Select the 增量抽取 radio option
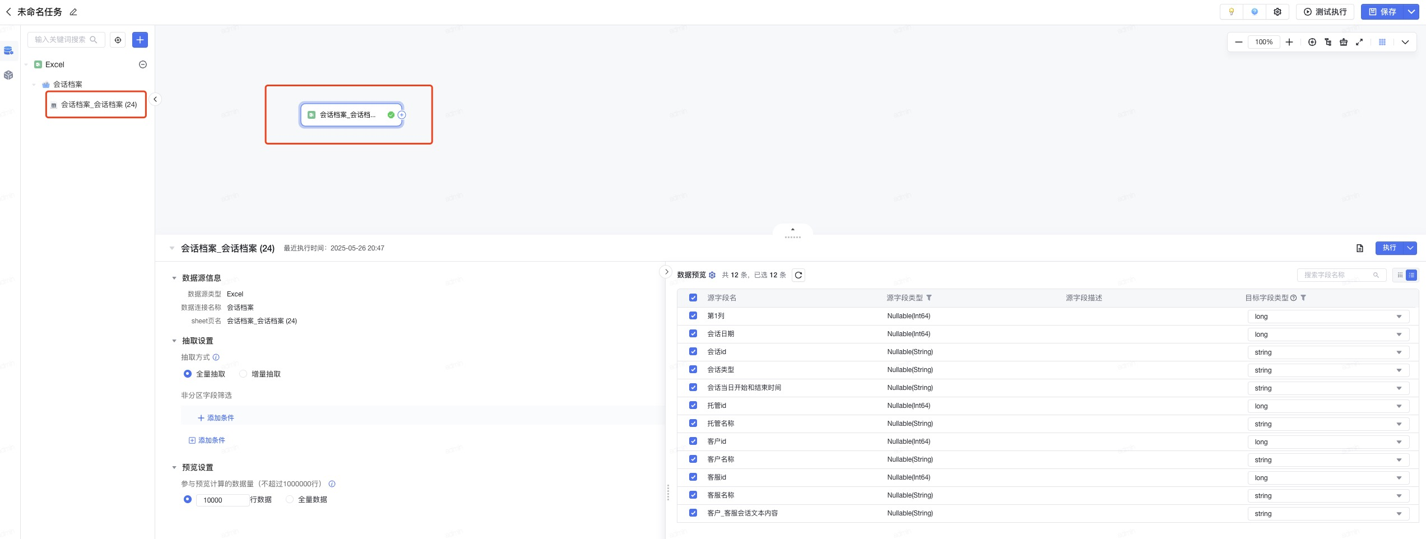The height and width of the screenshot is (539, 1426). click(243, 374)
